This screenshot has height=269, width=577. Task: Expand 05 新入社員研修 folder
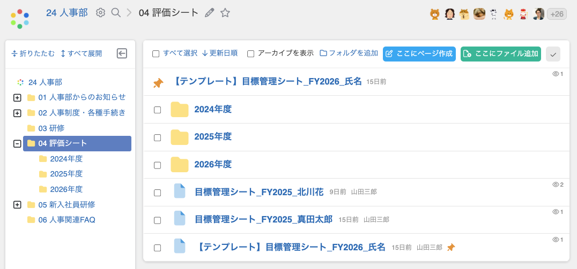coord(17,205)
